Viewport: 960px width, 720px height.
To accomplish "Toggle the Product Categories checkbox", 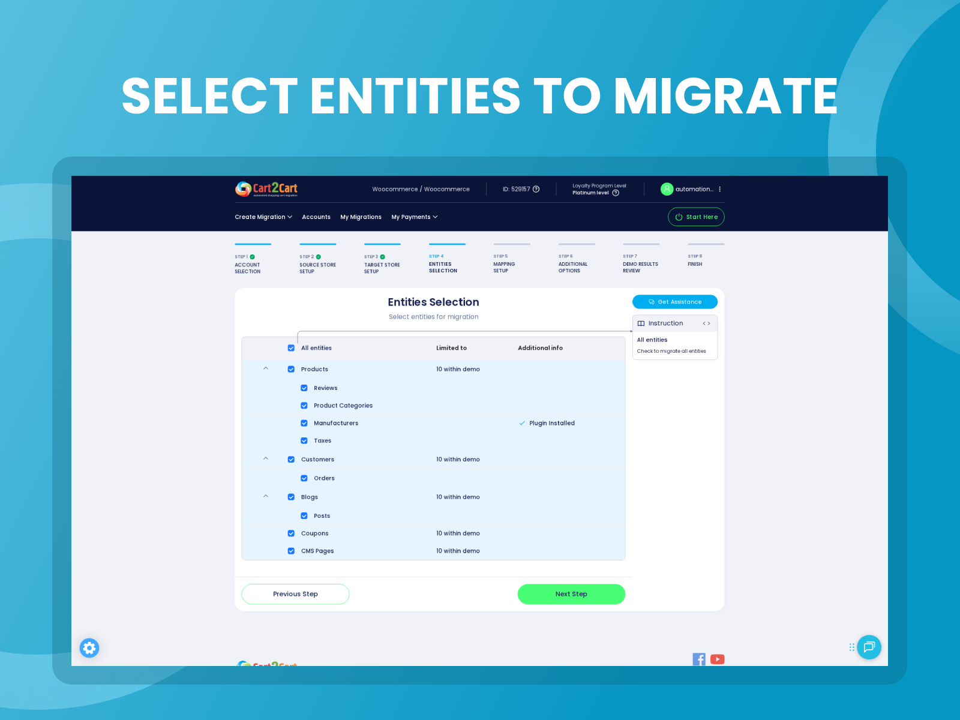I will coord(304,406).
